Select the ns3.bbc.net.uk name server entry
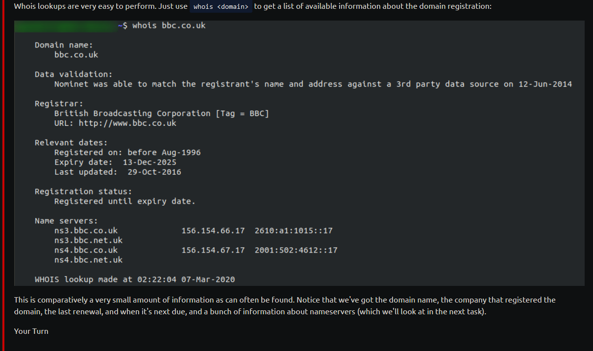The height and width of the screenshot is (351, 593). click(x=88, y=240)
